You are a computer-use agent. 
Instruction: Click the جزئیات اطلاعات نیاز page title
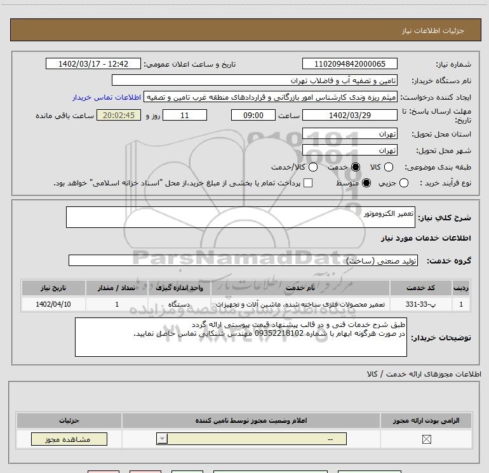(432, 30)
